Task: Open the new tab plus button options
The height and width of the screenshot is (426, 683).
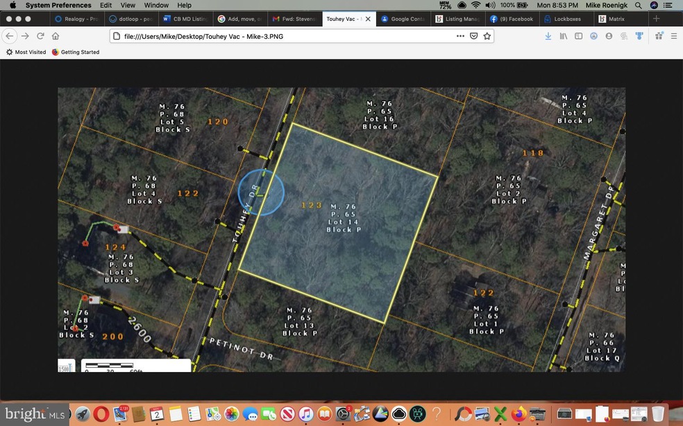Action: [656, 19]
